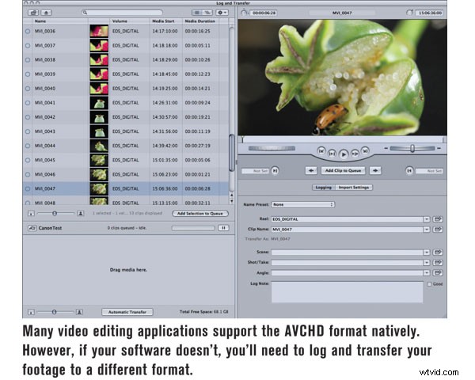Click the Angle auto-increment icon
The height and width of the screenshot is (380, 475).
438,272
